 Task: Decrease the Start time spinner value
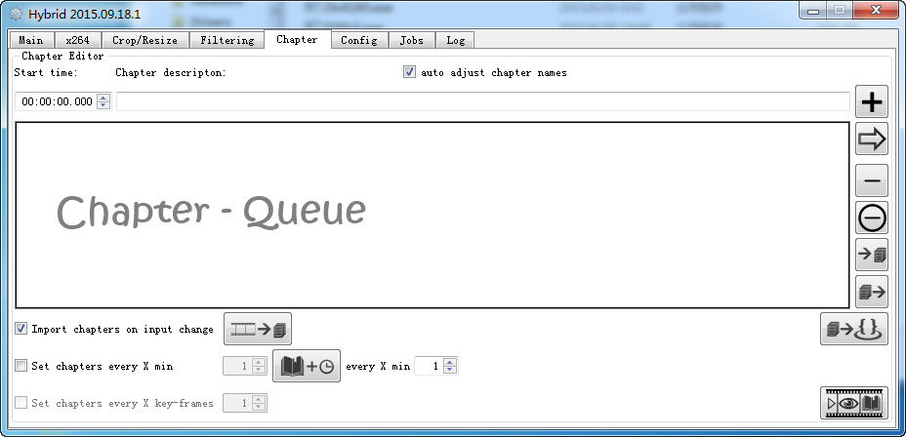point(103,105)
